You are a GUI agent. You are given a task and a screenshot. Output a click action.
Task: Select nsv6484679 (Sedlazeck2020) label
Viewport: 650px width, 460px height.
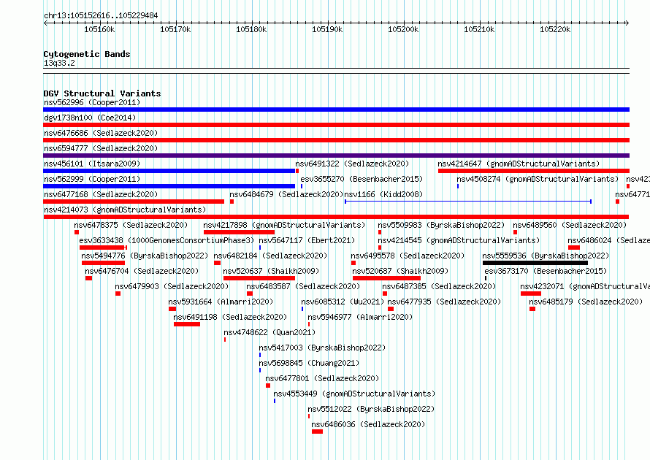coord(286,194)
